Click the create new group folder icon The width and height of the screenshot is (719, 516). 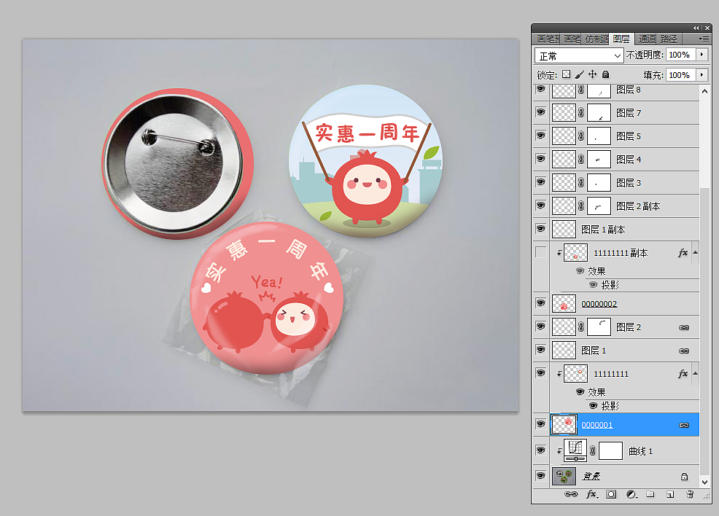click(650, 494)
